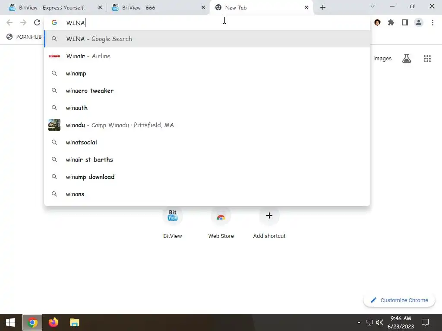Click the Customize Chrome button
The height and width of the screenshot is (331, 442).
tap(399, 300)
